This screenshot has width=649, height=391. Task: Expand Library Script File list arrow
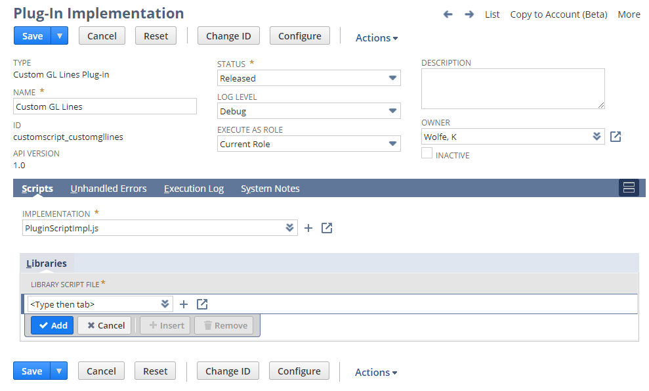pyautogui.click(x=165, y=304)
